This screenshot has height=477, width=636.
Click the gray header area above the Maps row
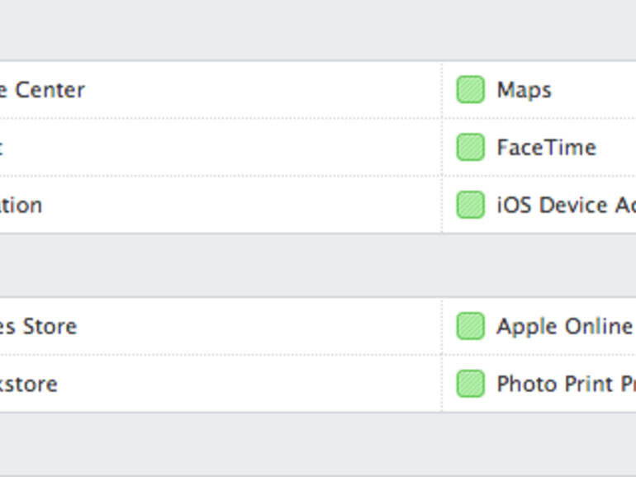tap(318, 30)
